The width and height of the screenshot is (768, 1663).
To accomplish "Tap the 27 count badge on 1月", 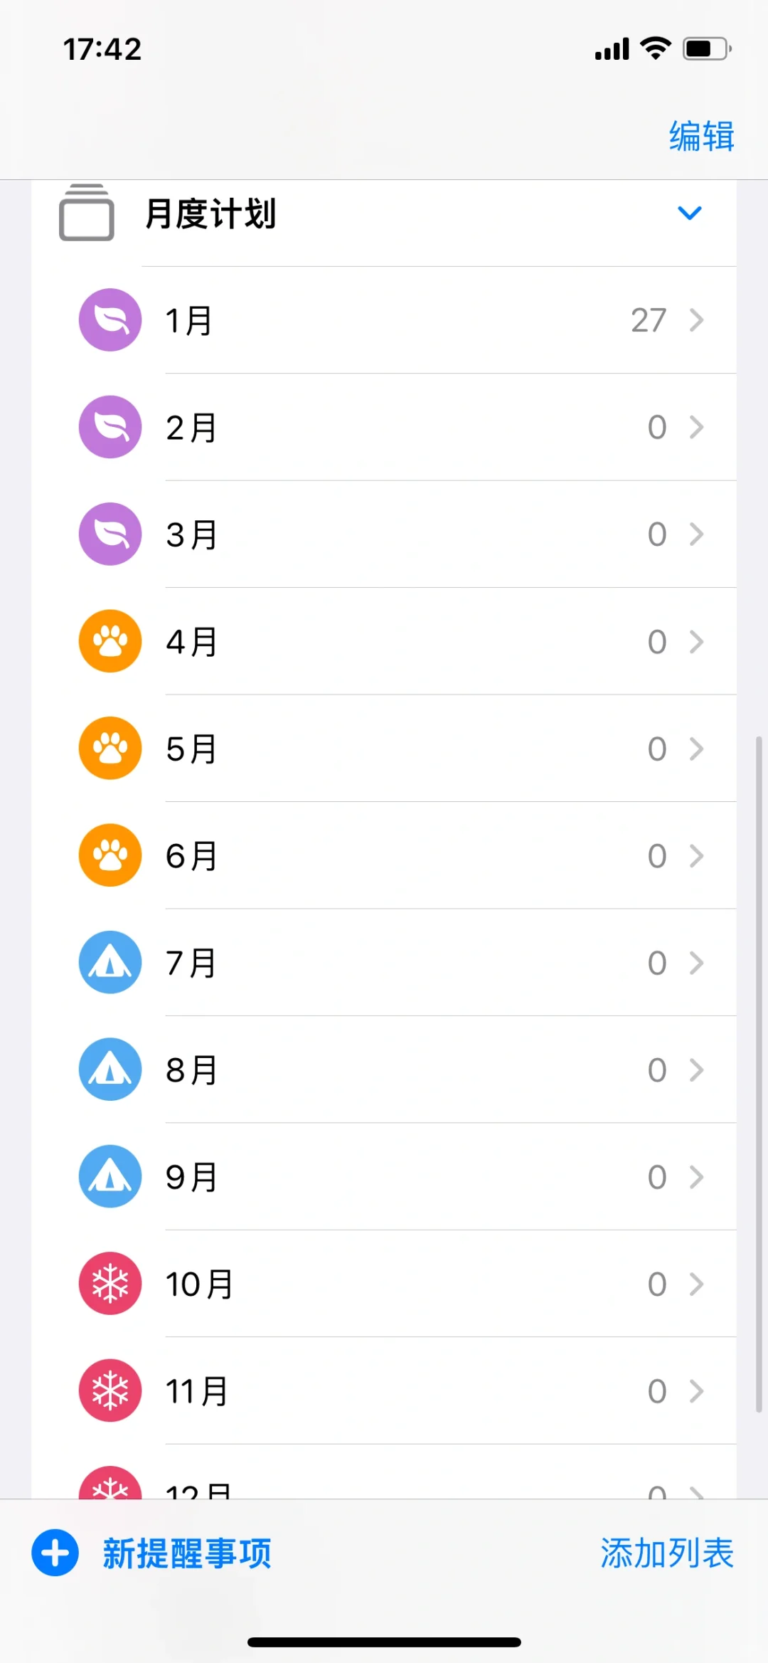I will coord(648,320).
